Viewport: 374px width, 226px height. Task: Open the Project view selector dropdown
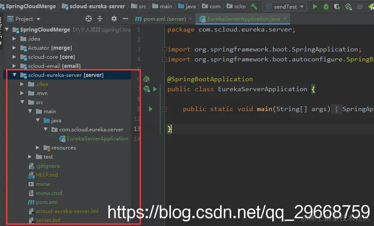[x=24, y=19]
